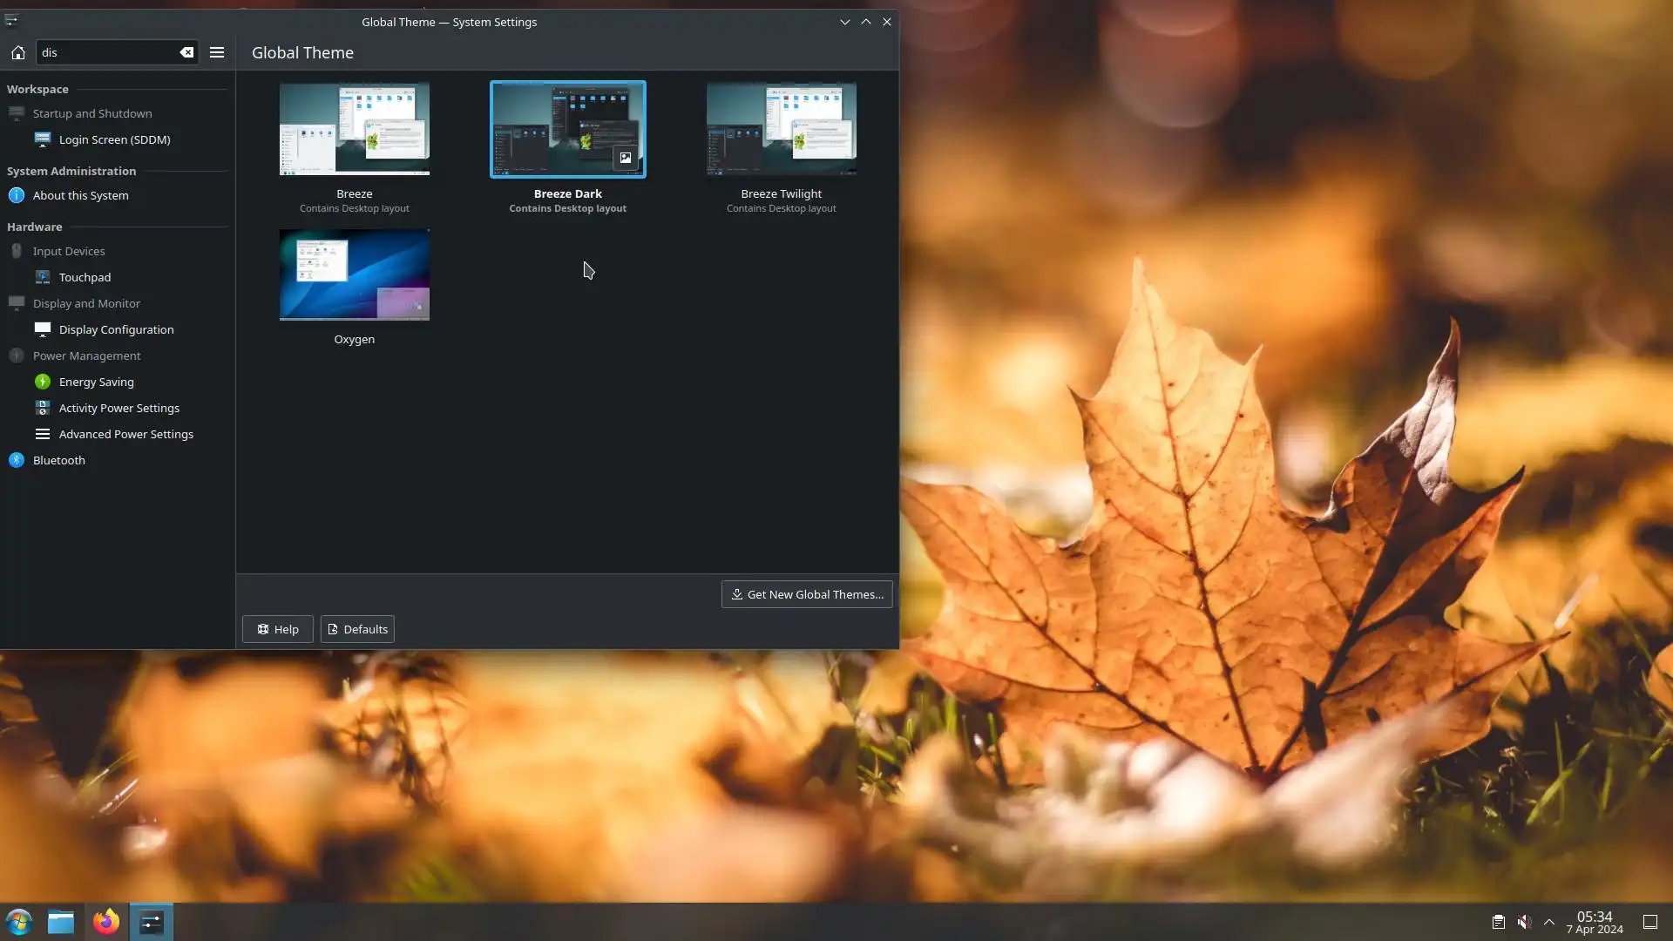Open Energy Saving settings
The height and width of the screenshot is (941, 1673).
click(96, 382)
